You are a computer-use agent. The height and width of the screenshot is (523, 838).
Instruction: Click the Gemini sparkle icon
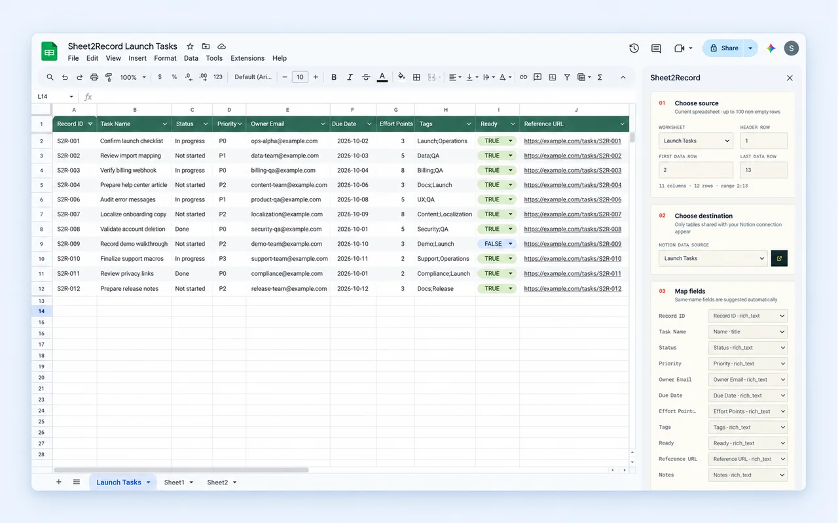tap(771, 48)
